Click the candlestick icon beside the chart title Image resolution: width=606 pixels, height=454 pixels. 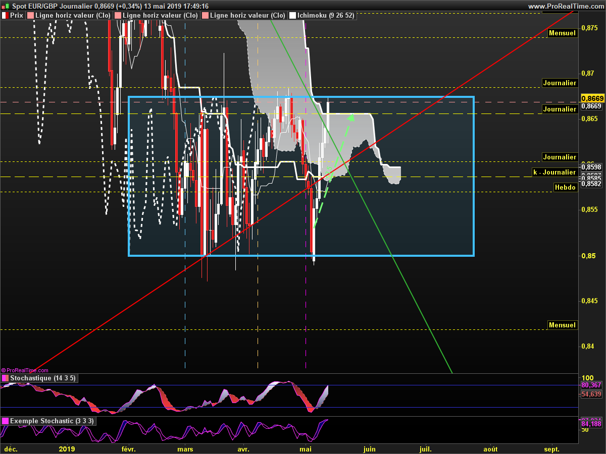coord(5,6)
